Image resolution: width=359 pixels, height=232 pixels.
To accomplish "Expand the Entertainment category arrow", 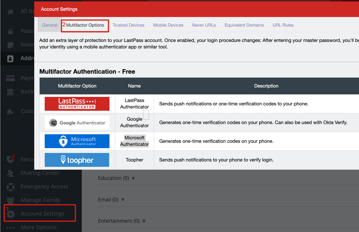I will (144, 221).
